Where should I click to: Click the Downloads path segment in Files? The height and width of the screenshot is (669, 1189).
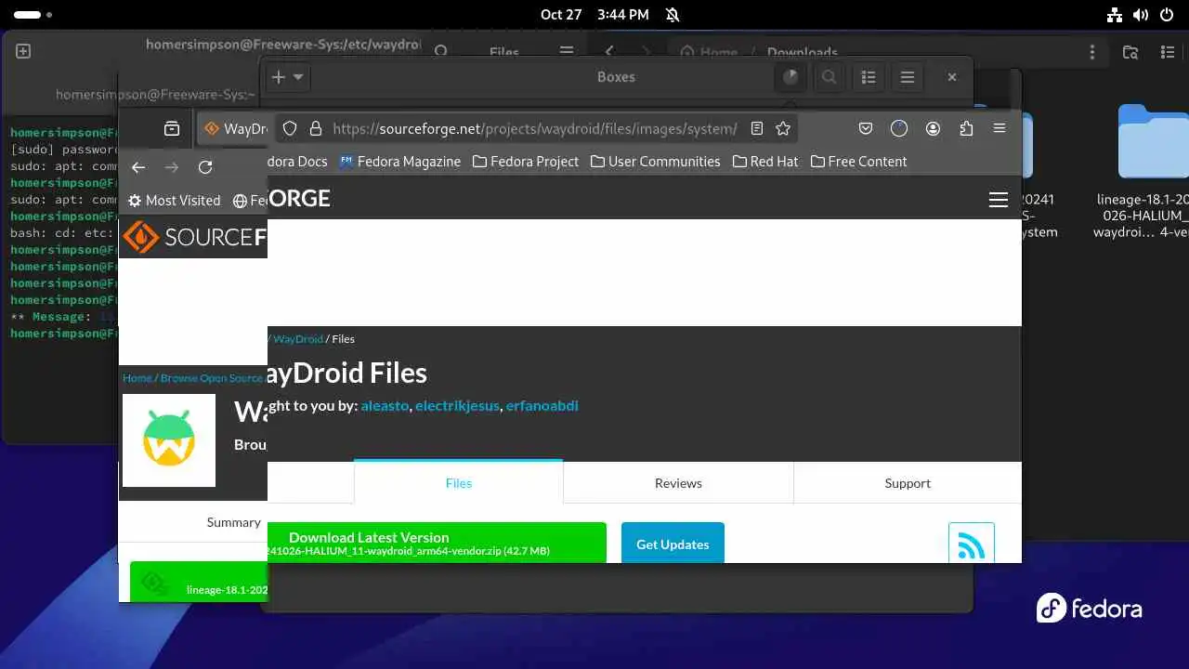coord(803,52)
